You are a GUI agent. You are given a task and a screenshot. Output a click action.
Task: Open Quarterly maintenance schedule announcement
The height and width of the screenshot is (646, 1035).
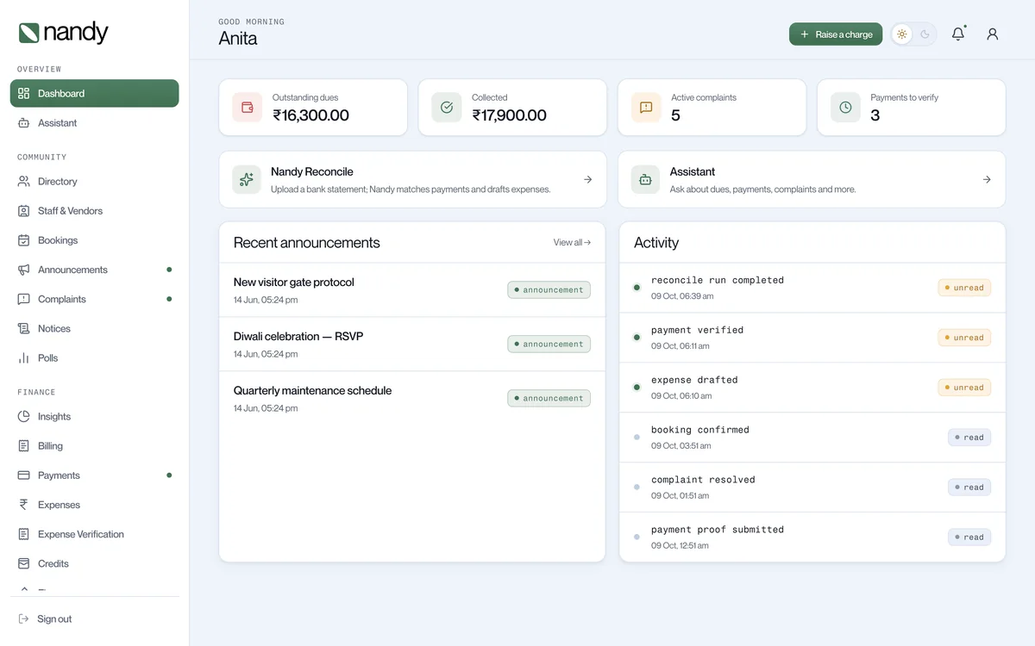[x=412, y=399]
